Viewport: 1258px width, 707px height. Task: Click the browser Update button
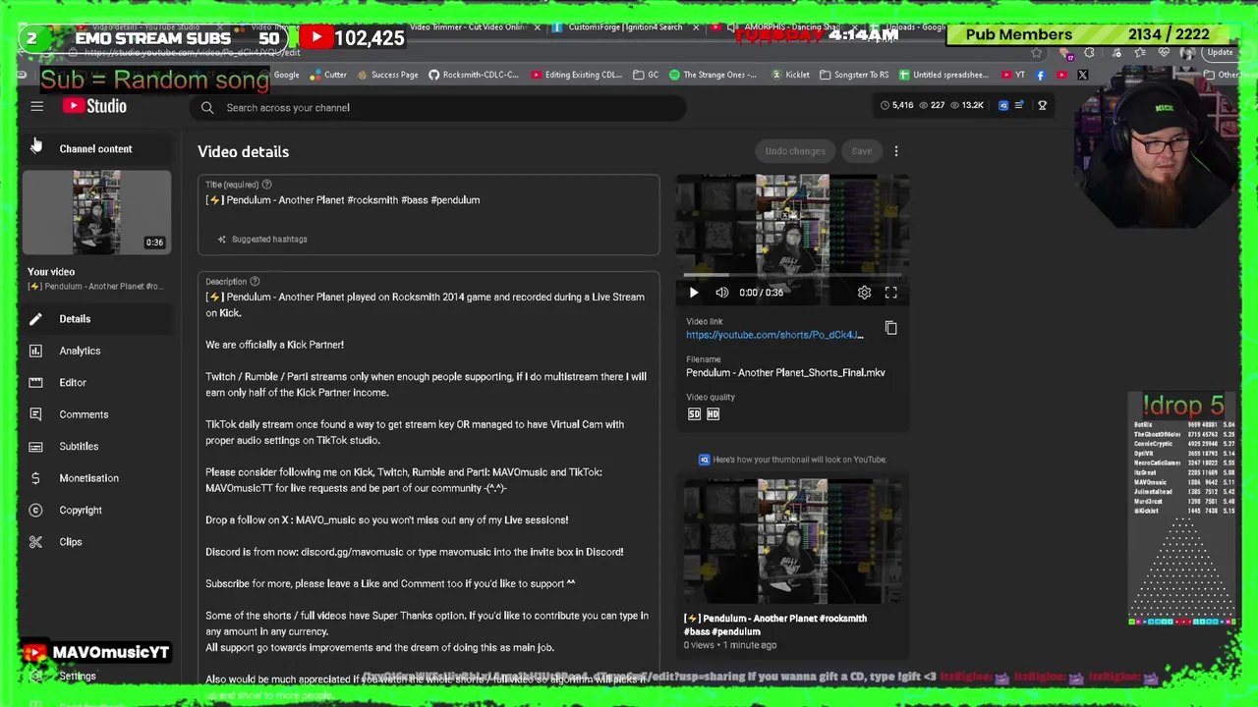point(1220,53)
